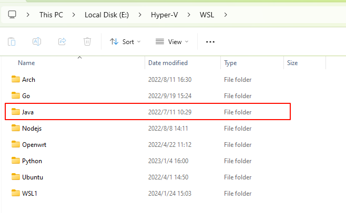Viewport: 346px width, 213px height.
Task: Open the See more ellipsis menu
Action: click(x=210, y=41)
